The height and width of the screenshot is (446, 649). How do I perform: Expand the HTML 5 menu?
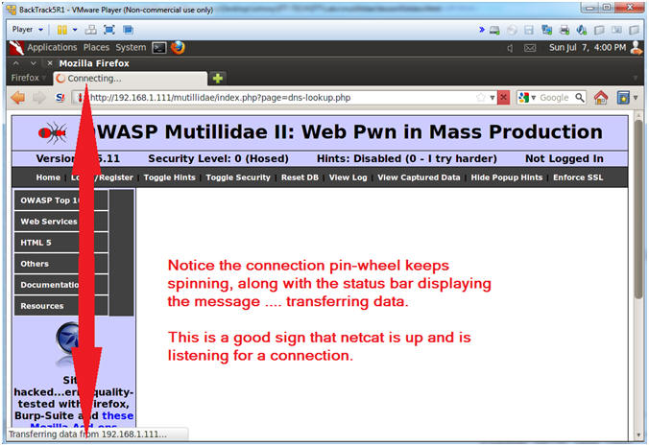coord(61,243)
